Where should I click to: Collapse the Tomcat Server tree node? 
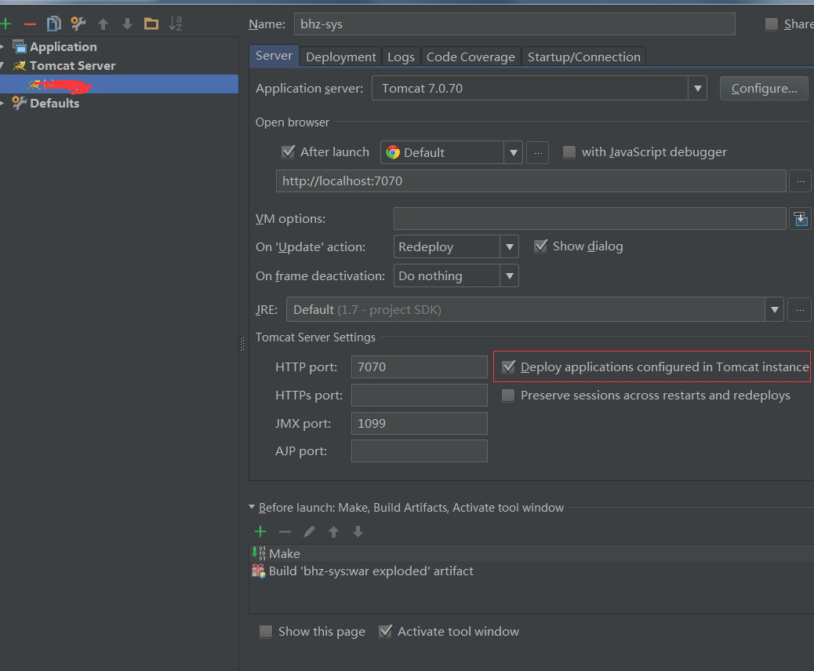(x=2, y=65)
